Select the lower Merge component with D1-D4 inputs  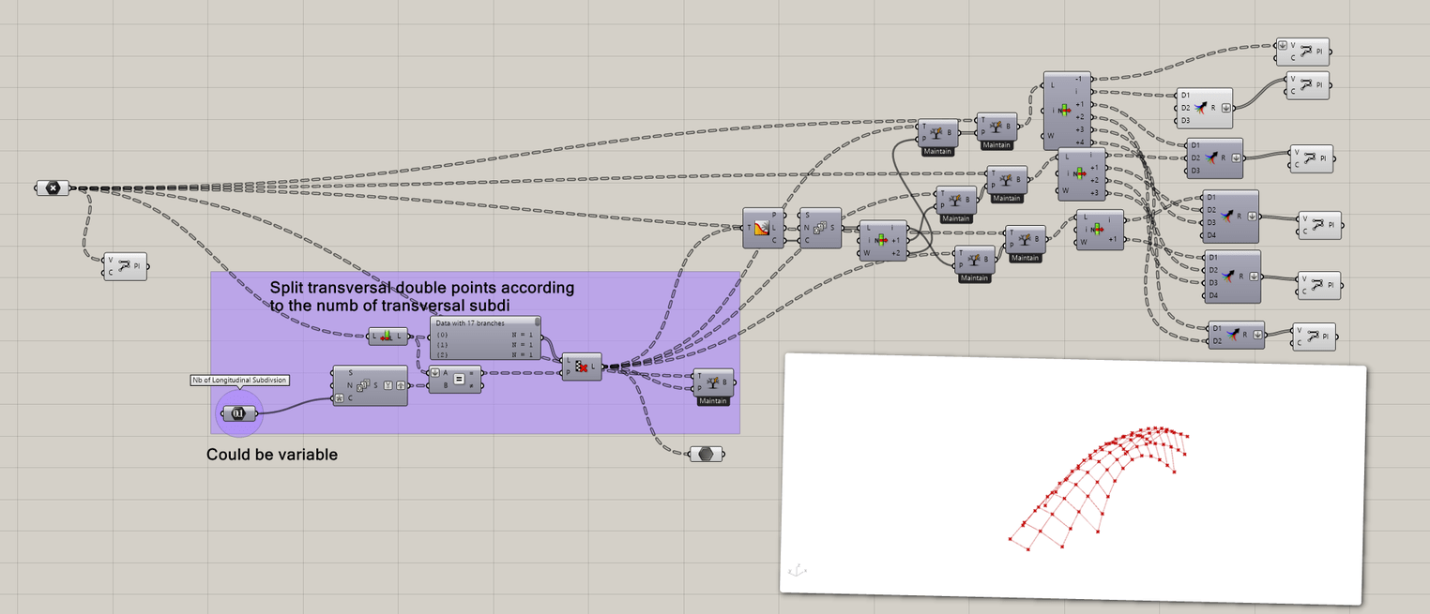coord(1233,277)
